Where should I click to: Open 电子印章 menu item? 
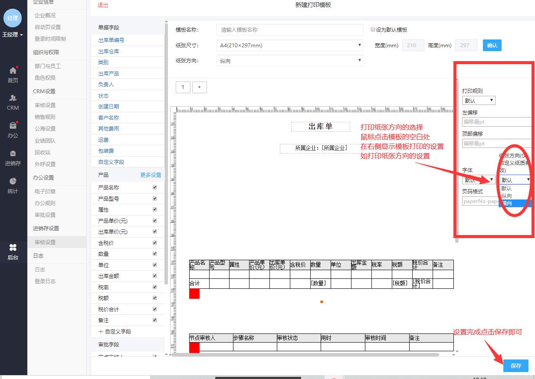(45, 191)
